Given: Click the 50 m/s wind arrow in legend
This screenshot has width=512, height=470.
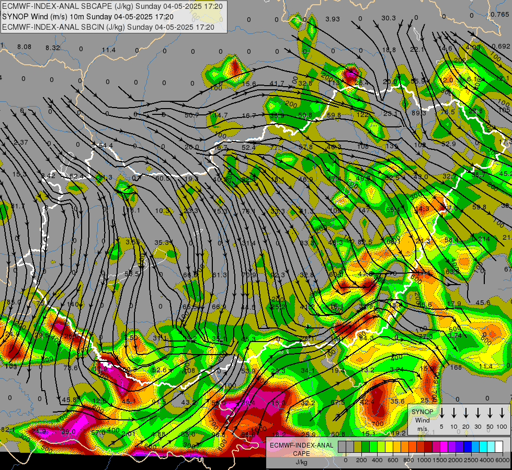Looking at the screenshot, I should pos(490,413).
